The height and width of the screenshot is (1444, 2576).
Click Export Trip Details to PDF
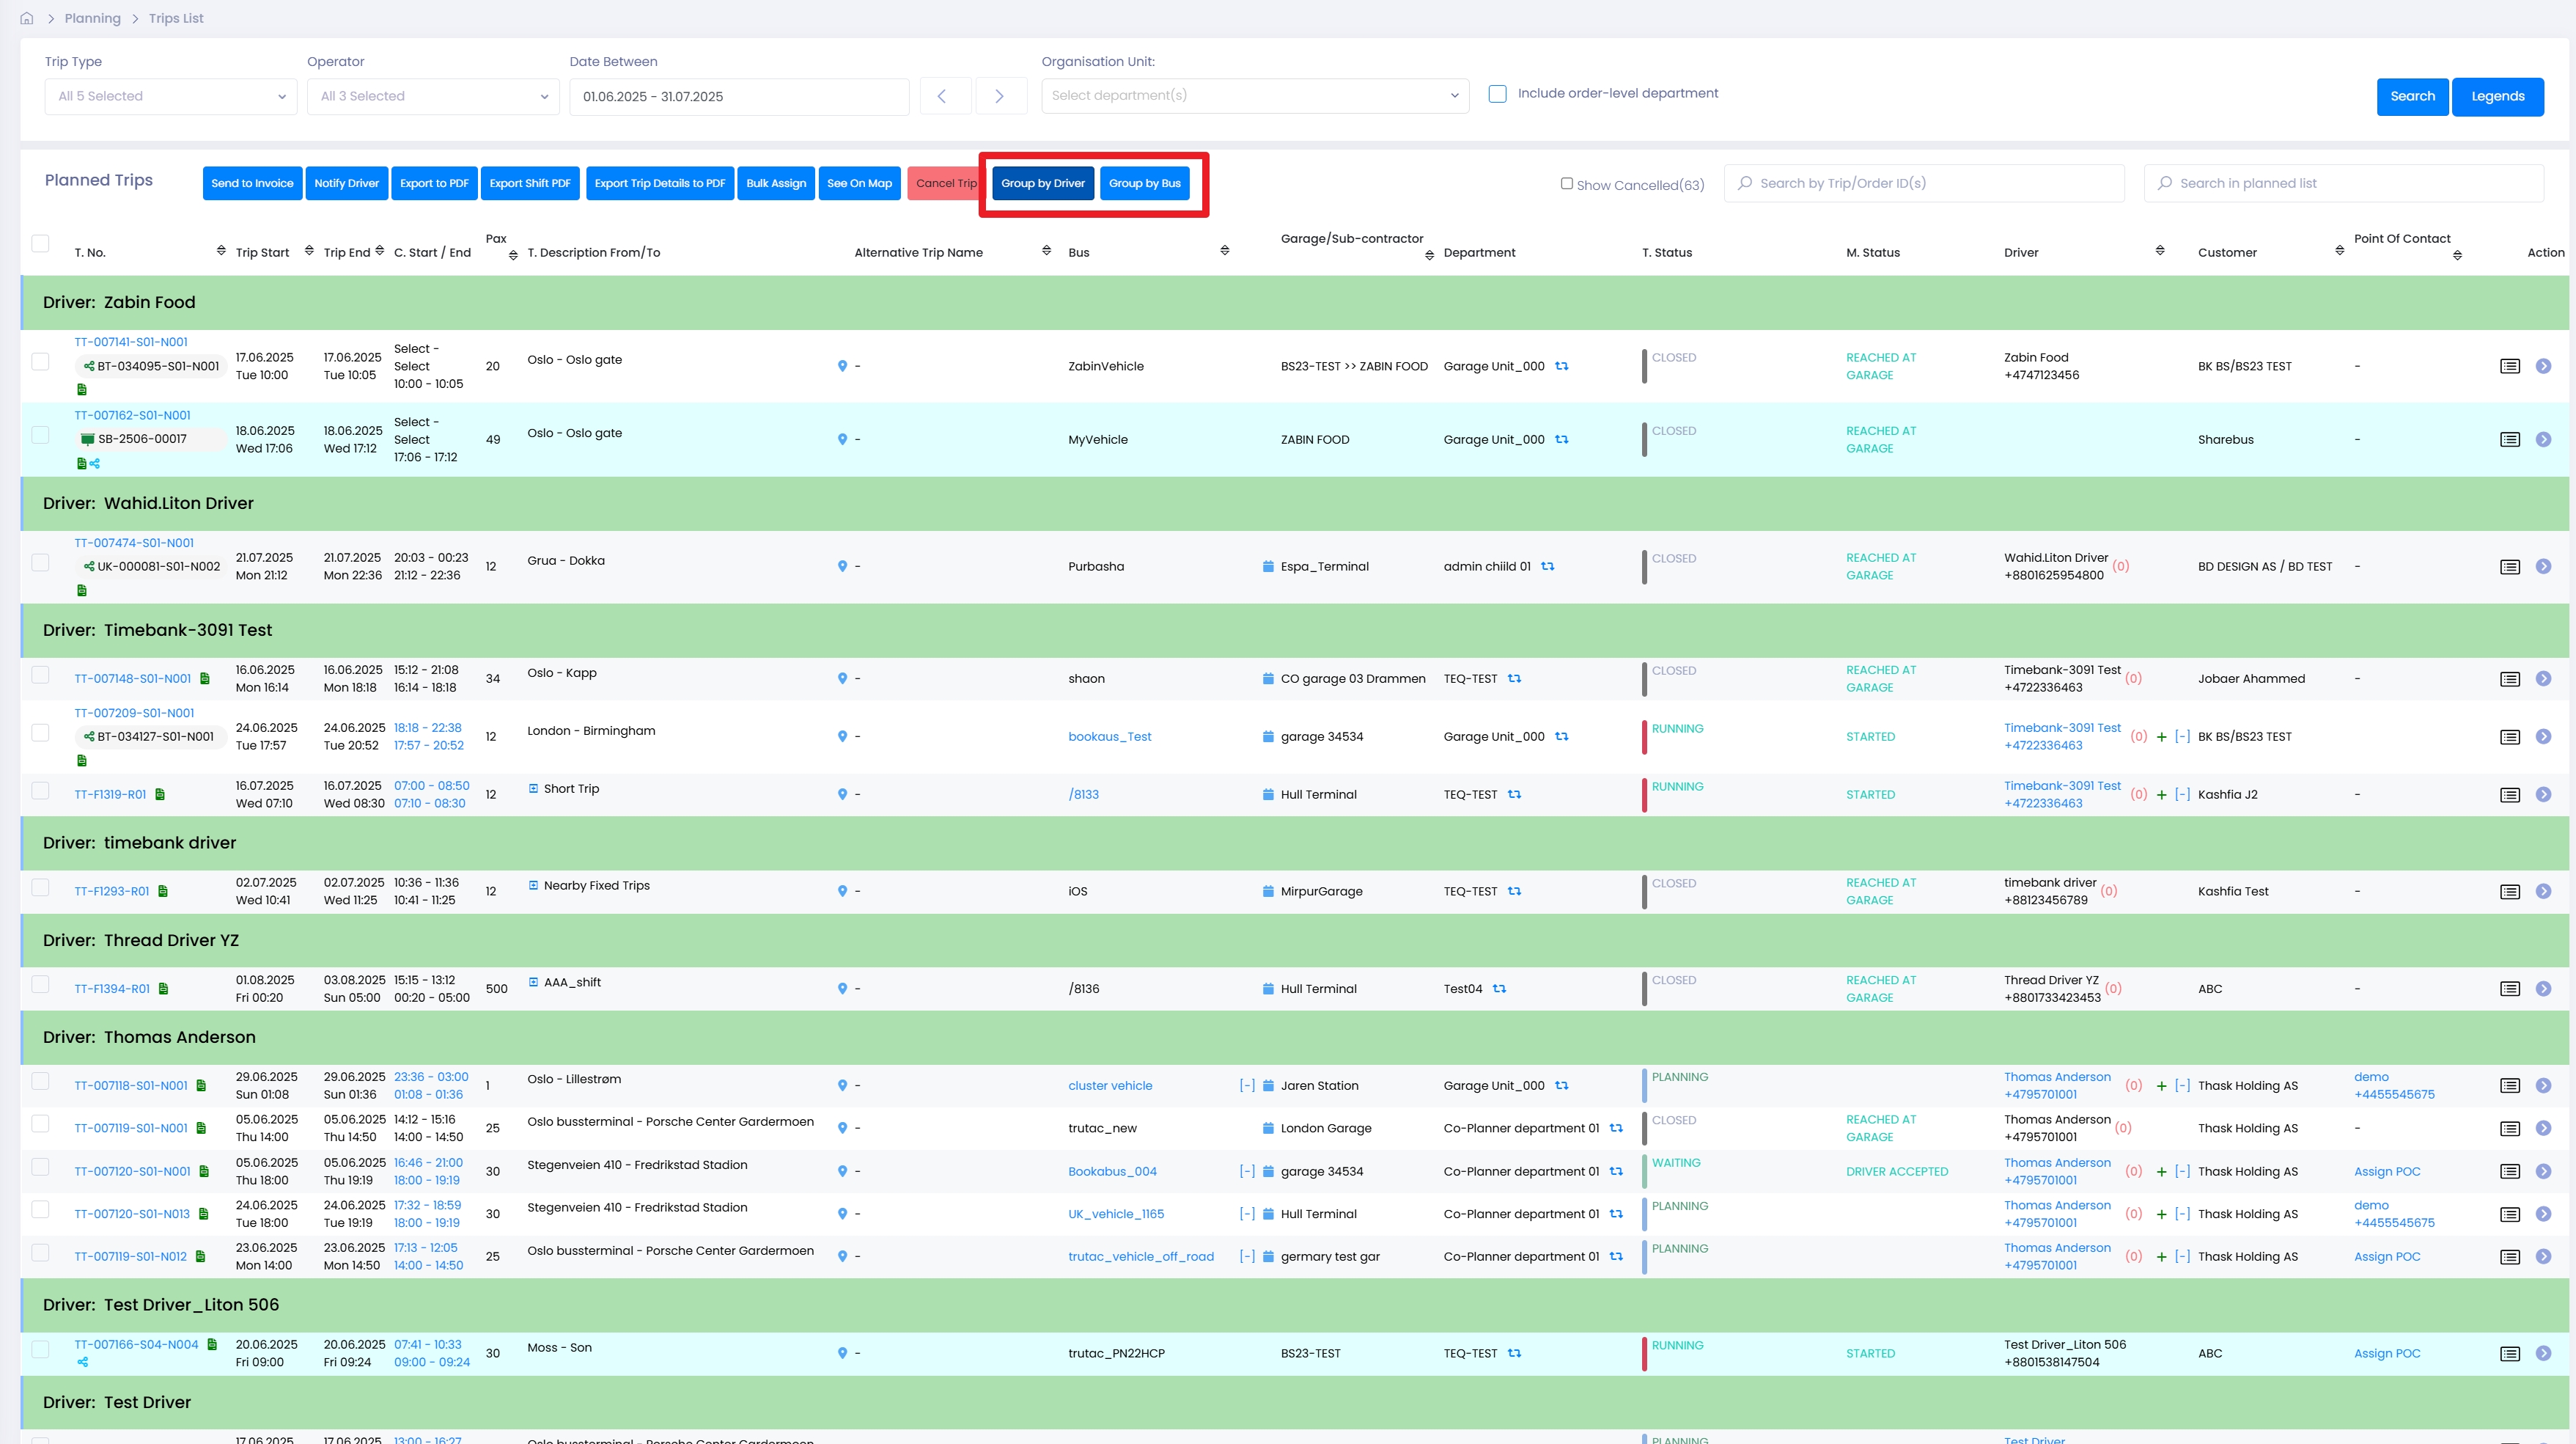pyautogui.click(x=660, y=183)
